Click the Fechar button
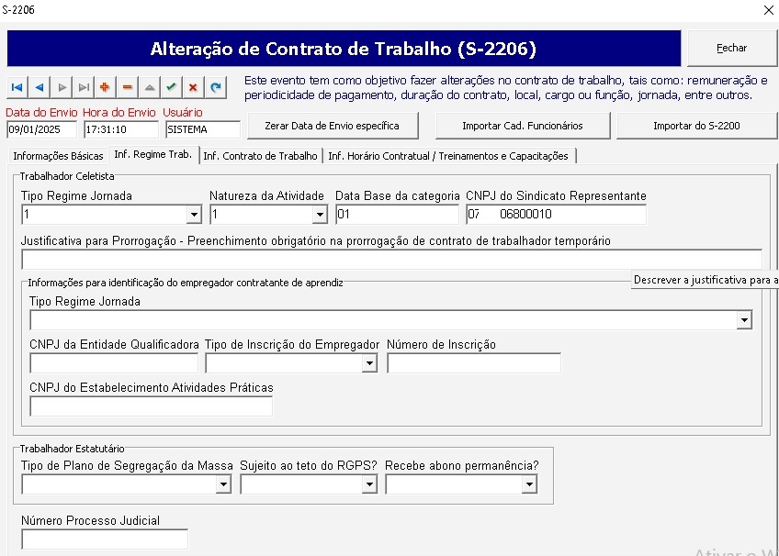 click(731, 49)
